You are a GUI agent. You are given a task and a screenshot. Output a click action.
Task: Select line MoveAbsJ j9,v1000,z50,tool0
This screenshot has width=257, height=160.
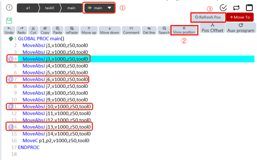coord(55,100)
